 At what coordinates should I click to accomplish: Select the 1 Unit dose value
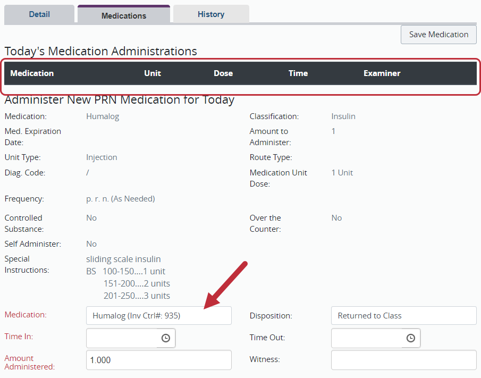342,173
